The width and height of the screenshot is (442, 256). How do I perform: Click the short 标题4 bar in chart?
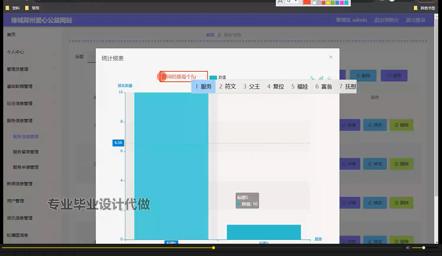click(x=264, y=232)
